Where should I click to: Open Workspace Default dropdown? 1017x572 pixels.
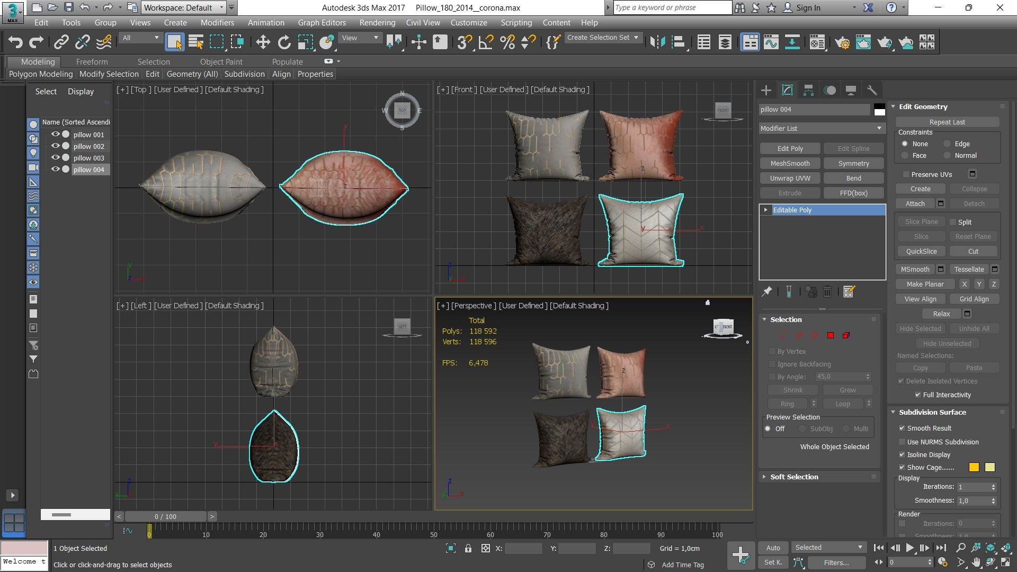(184, 7)
